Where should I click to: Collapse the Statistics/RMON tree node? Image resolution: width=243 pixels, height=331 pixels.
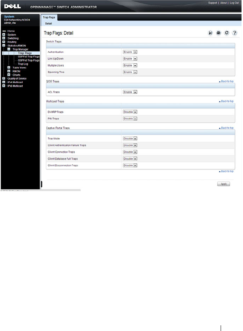[x=3, y=45]
